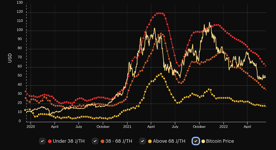Toggle the 38 - 68 J/TH checkbox
Screen dimensions: 276x150
(x=95, y=141)
